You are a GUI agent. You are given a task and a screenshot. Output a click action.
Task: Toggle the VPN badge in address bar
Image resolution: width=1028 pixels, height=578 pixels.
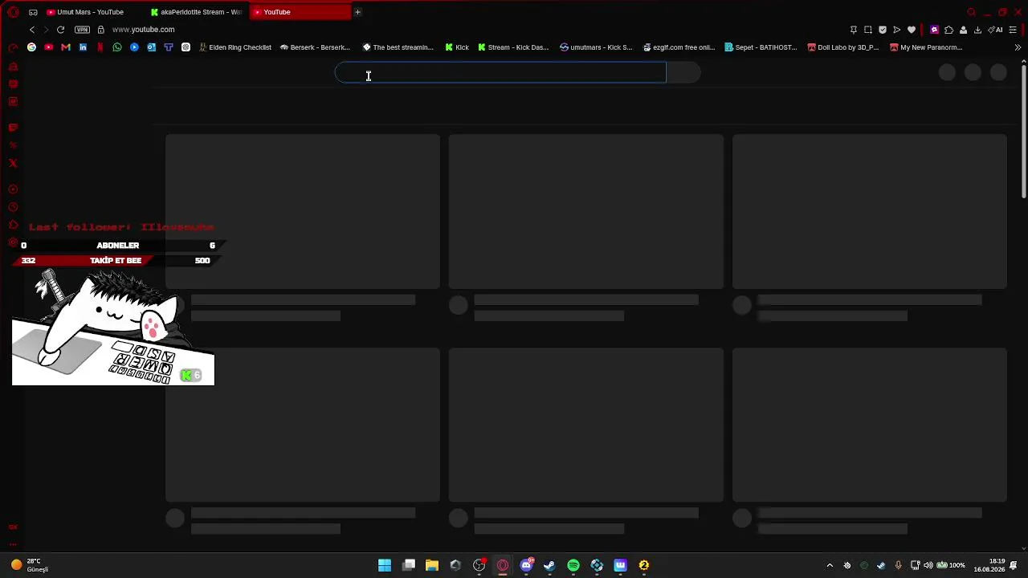[82, 30]
